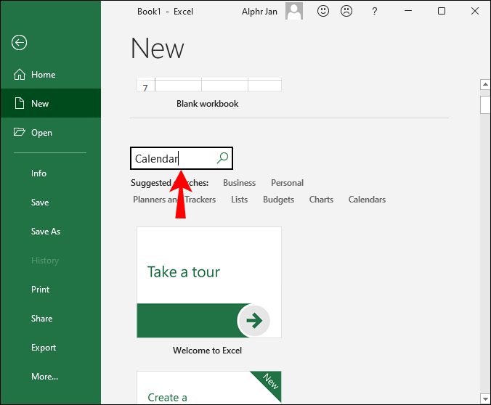Click the Personal suggested search

pos(287,183)
